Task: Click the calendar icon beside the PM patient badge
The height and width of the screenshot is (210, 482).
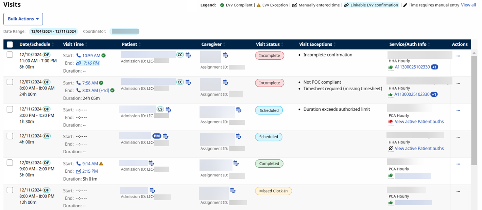Action: coord(166,136)
